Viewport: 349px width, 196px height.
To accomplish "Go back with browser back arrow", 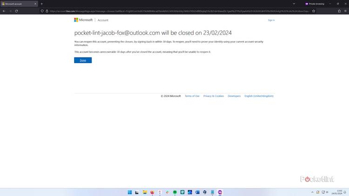I will [4, 11].
